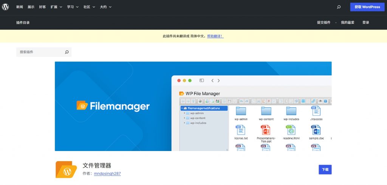Open the 好客 menu item
Screen dimensions: 387x185
pyautogui.click(x=42, y=7)
